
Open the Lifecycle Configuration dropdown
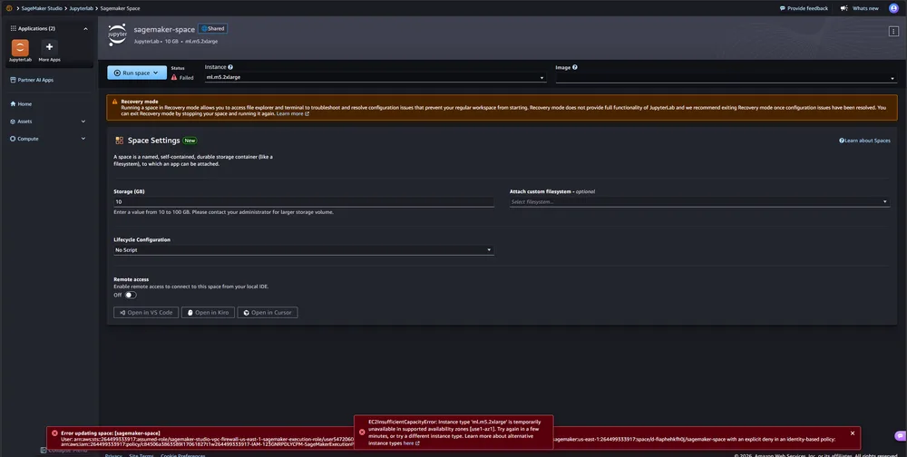coord(304,250)
